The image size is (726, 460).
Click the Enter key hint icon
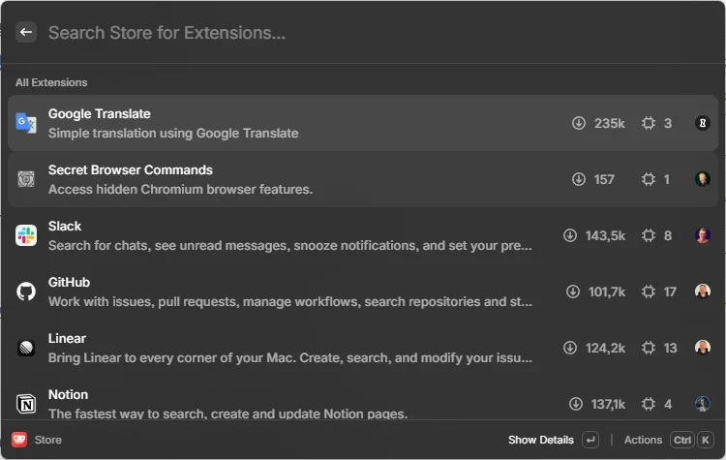(x=590, y=440)
